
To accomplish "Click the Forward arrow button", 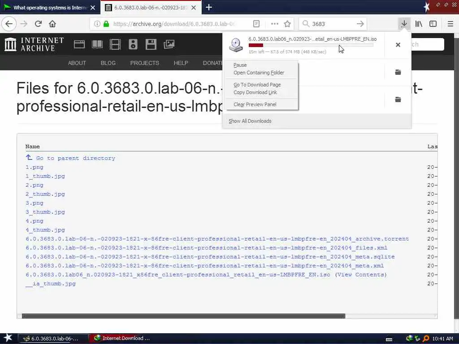I will coord(24,24).
